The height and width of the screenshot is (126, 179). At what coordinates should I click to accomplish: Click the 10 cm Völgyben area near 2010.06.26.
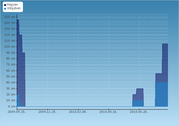[138, 104]
